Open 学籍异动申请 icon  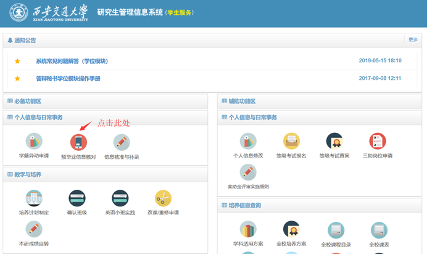[34, 142]
